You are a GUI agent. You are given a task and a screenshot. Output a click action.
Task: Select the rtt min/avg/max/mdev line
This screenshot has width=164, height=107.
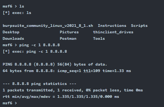pyautogui.click(x=61, y=97)
